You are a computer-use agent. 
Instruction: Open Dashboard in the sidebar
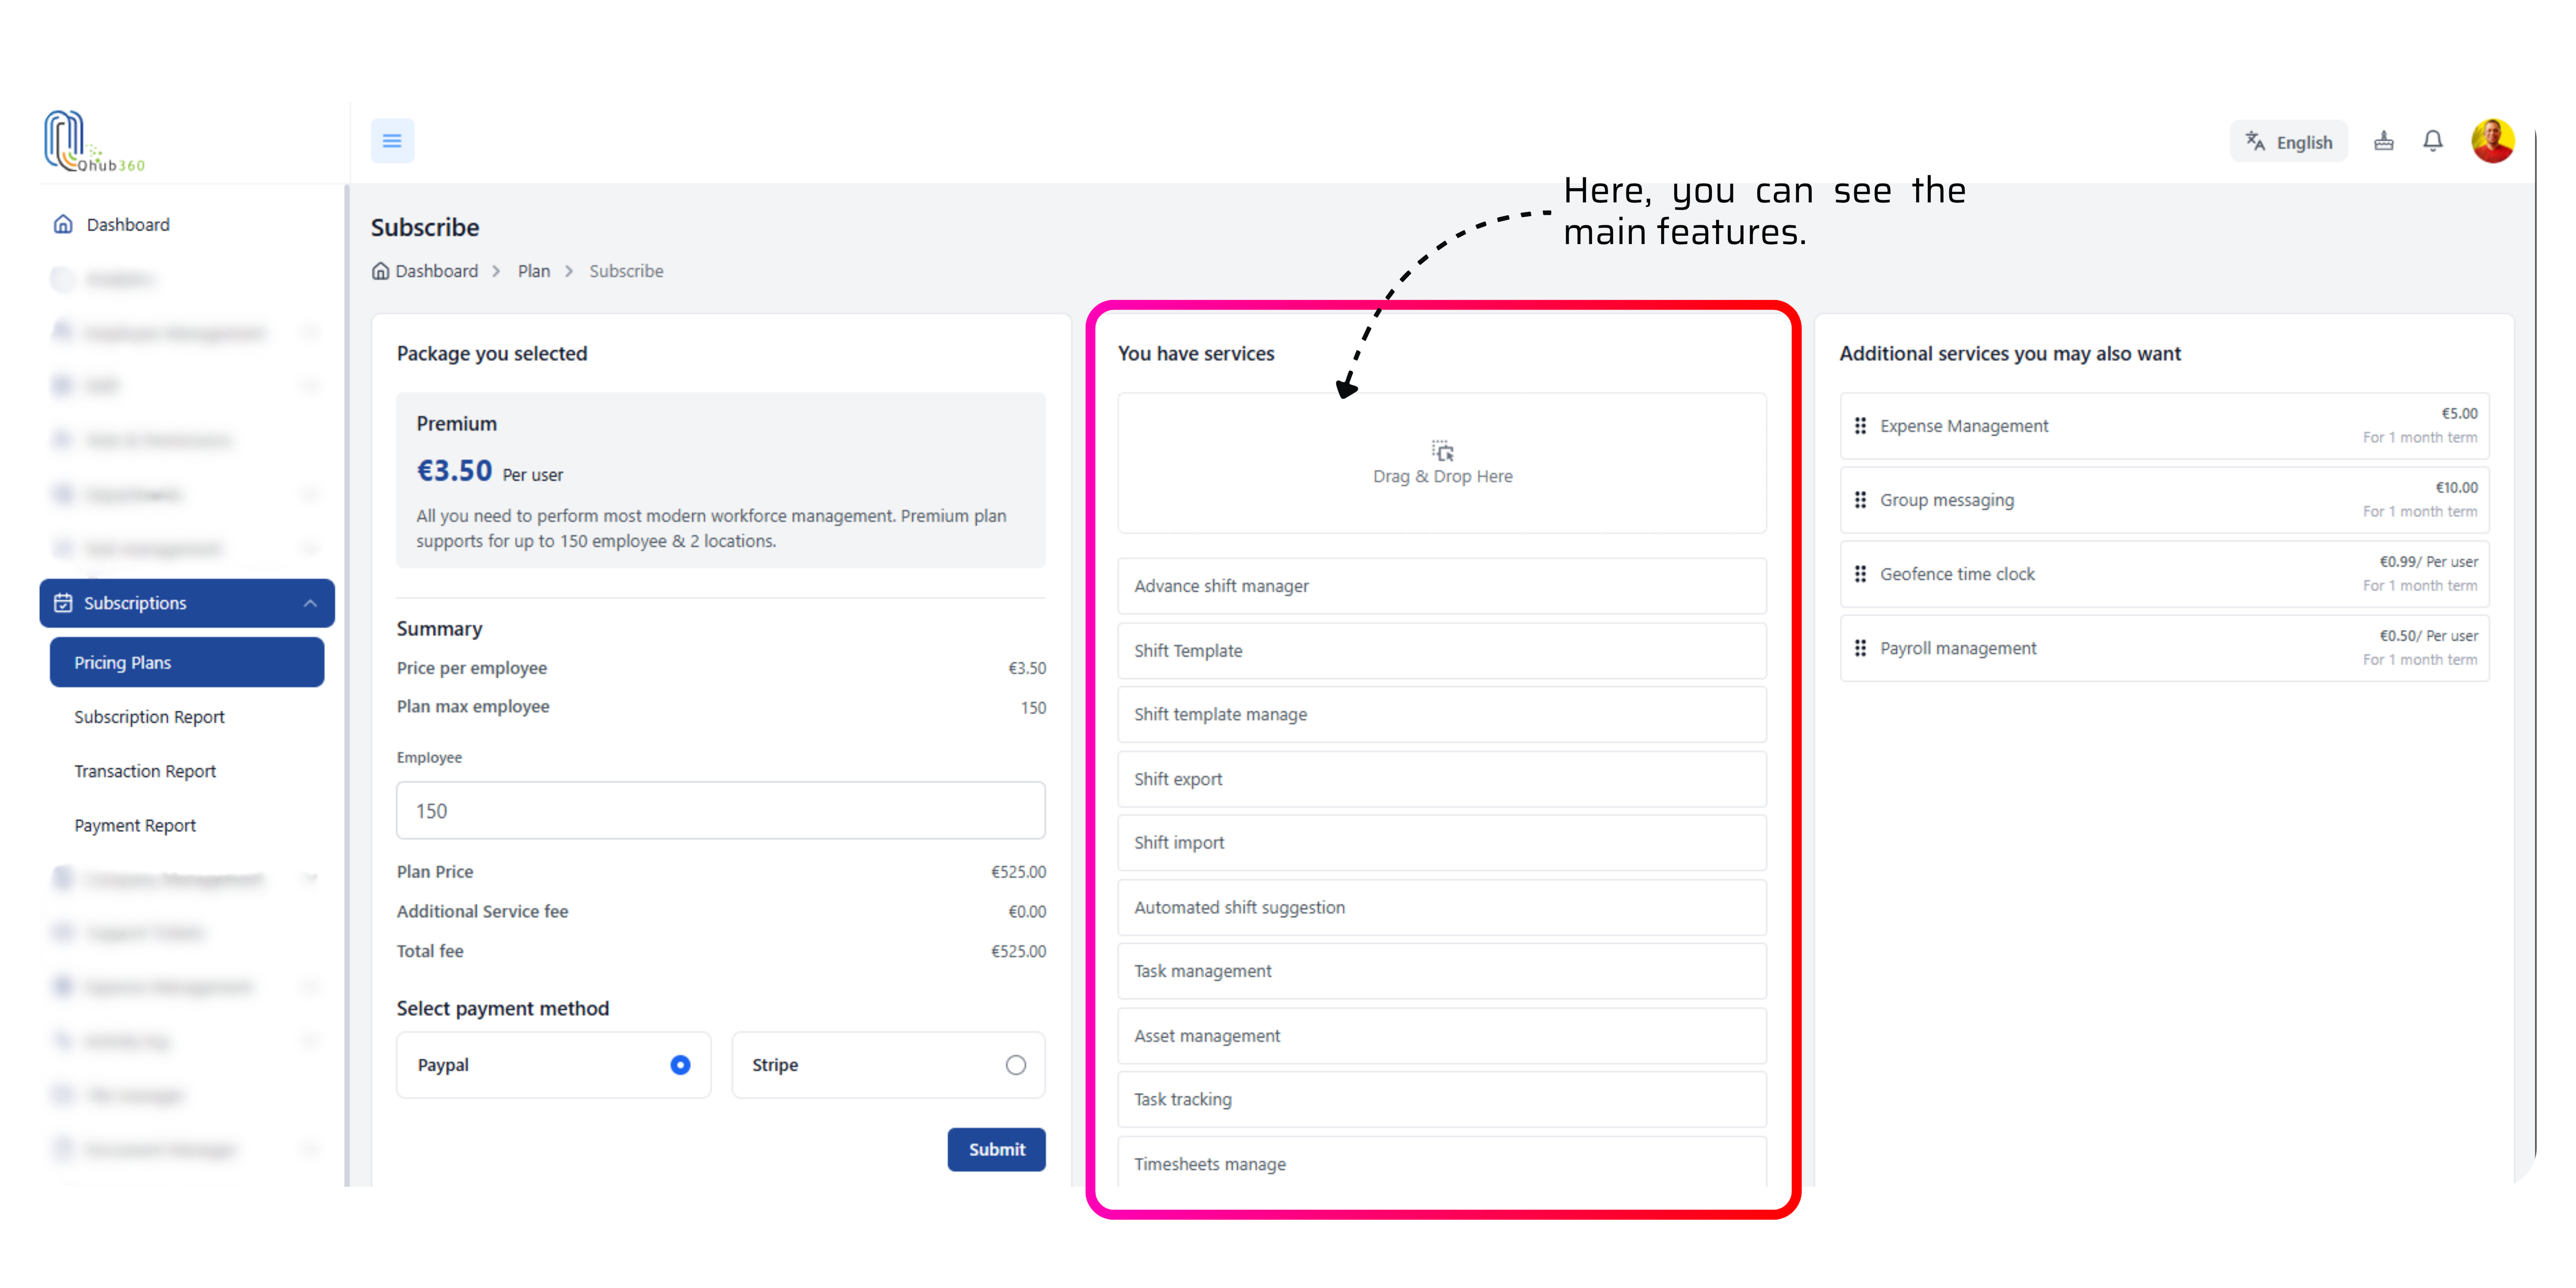pos(128,225)
